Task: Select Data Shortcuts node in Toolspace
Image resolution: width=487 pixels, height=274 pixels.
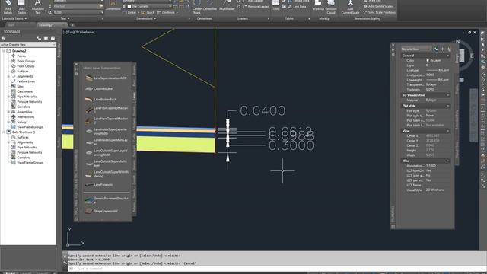Action: coord(24,132)
